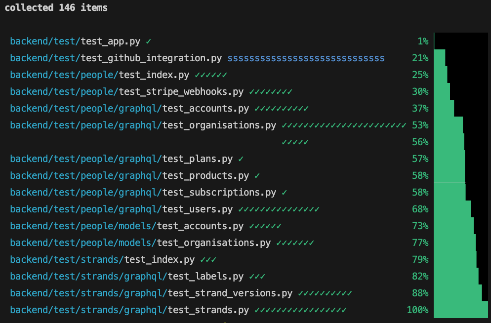Click check marks after test_users.py

[279, 210]
